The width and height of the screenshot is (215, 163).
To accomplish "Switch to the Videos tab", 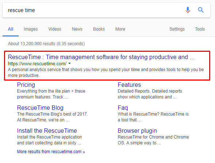I will pyautogui.click(x=55, y=29).
